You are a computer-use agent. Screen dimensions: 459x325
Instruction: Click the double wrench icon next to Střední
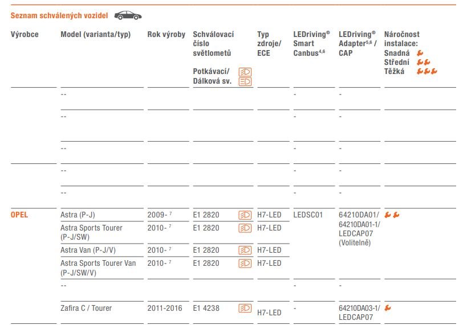pyautogui.click(x=423, y=62)
